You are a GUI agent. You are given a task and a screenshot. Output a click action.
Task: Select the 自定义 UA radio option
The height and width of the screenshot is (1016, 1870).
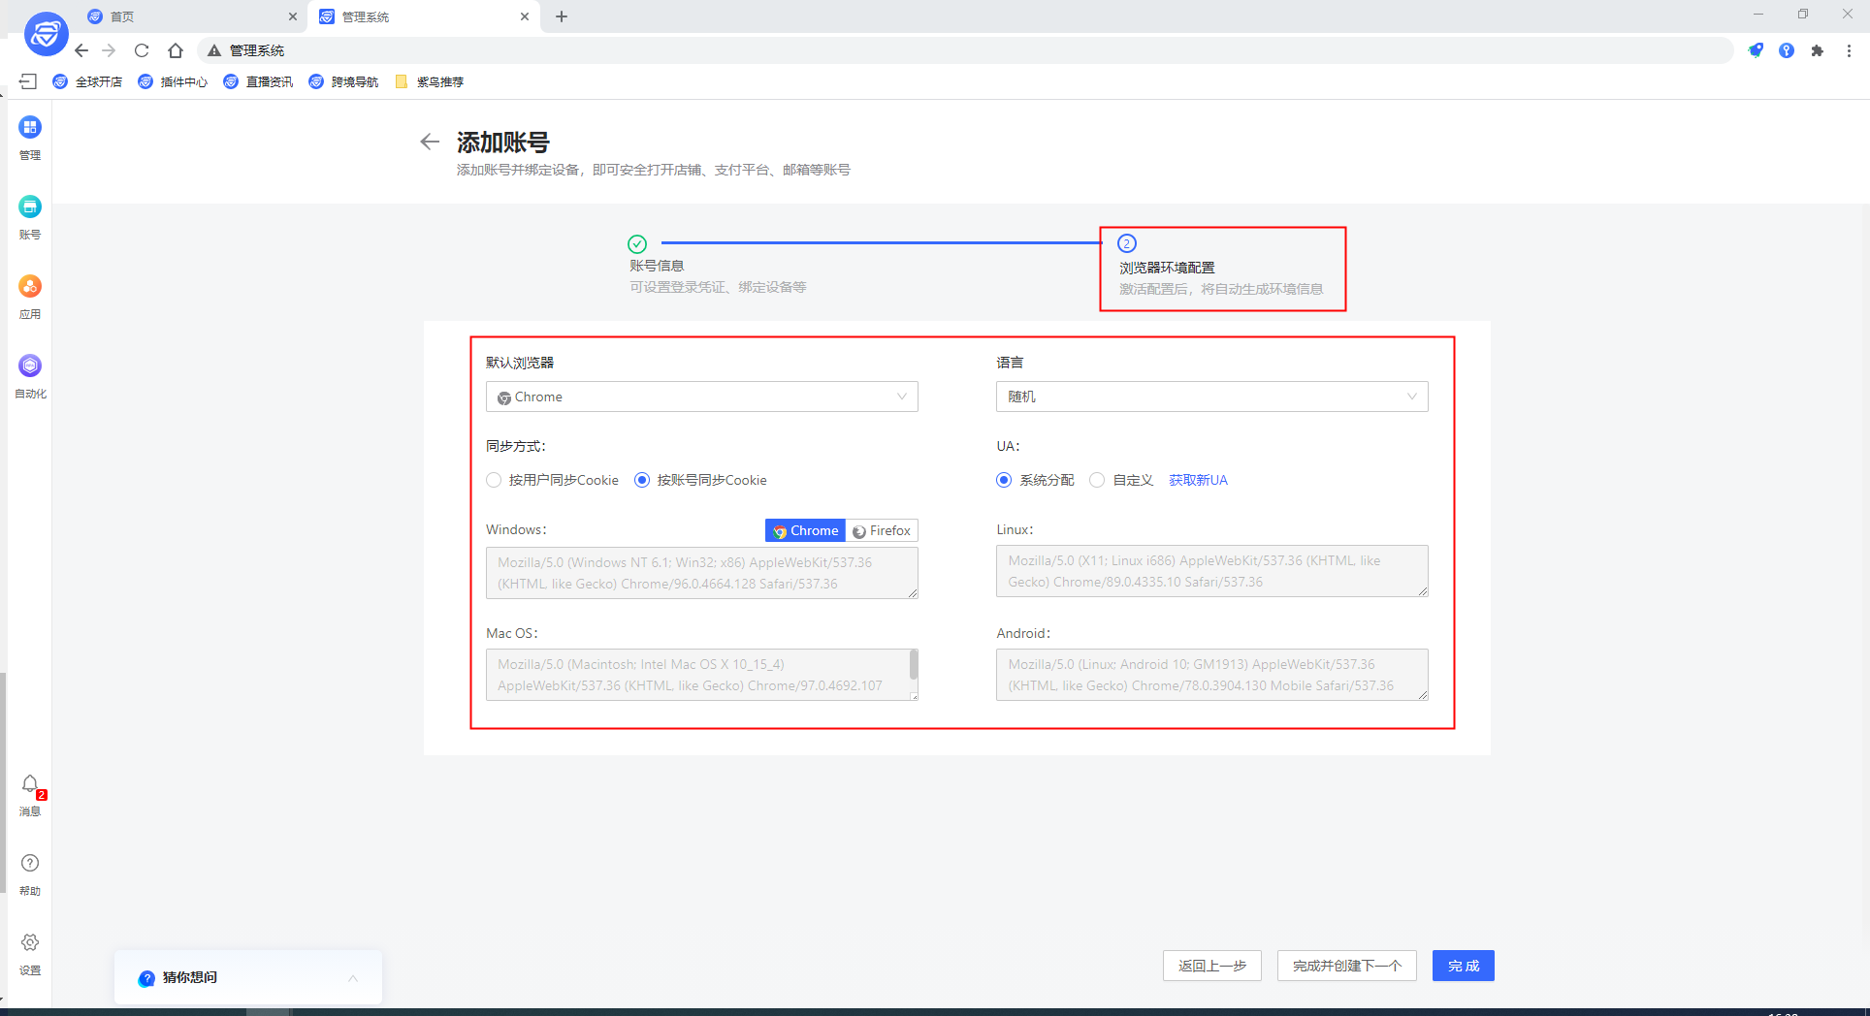pyautogui.click(x=1097, y=480)
